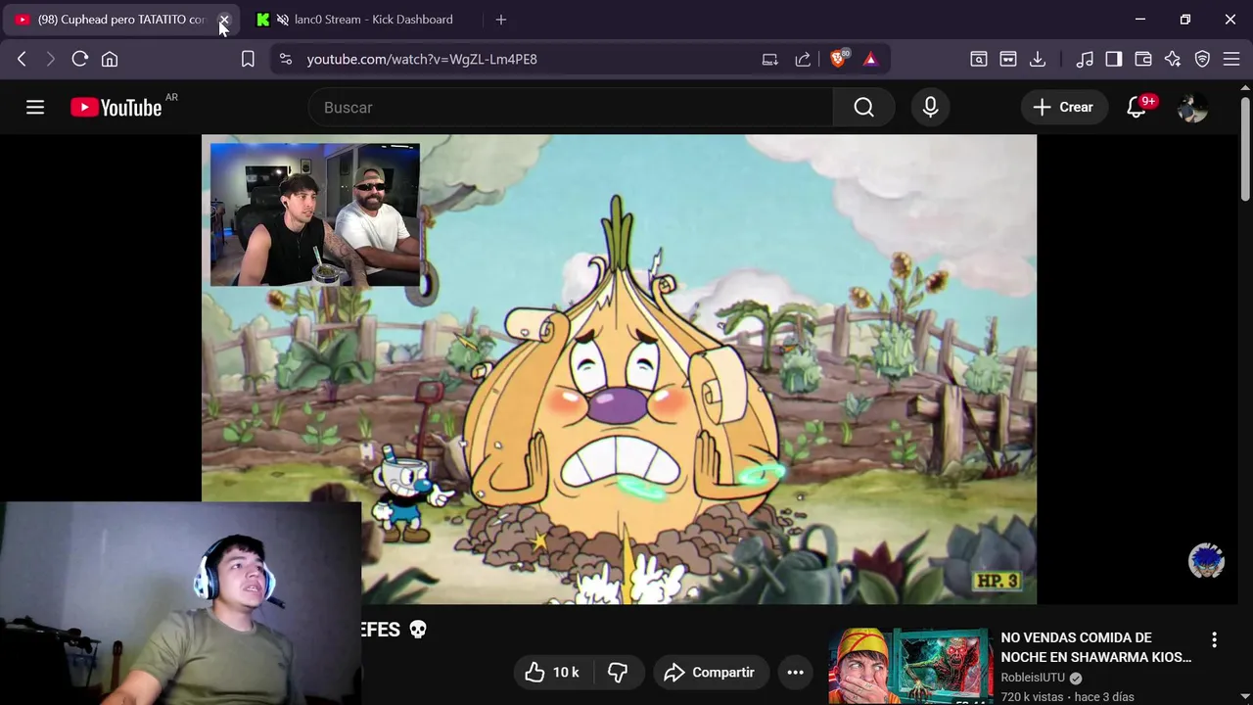This screenshot has height=705, width=1253.
Task: Click the URL address bar text
Action: [x=422, y=59]
